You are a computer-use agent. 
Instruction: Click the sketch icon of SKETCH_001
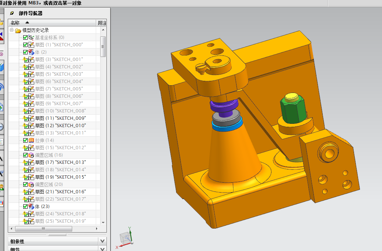[x=31, y=60]
